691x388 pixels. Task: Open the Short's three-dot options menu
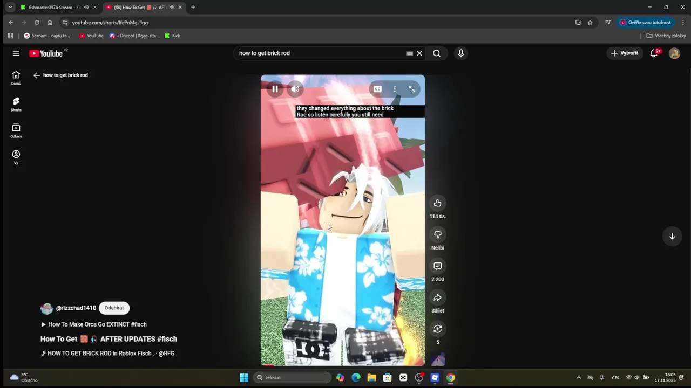[x=395, y=89]
